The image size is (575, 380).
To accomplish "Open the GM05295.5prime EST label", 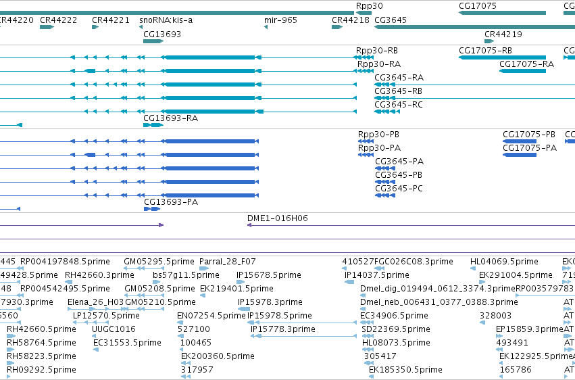I will click(159, 262).
